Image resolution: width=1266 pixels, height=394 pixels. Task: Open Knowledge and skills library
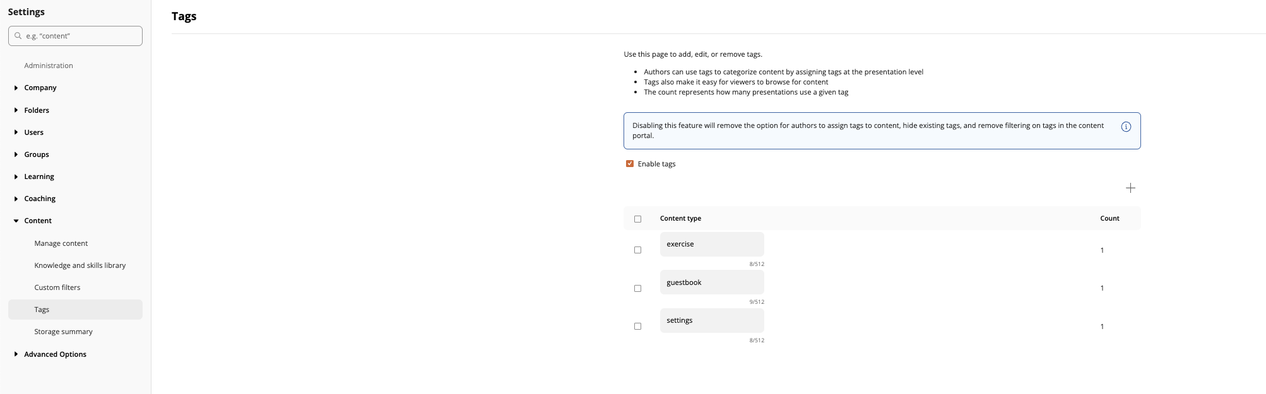(x=80, y=265)
